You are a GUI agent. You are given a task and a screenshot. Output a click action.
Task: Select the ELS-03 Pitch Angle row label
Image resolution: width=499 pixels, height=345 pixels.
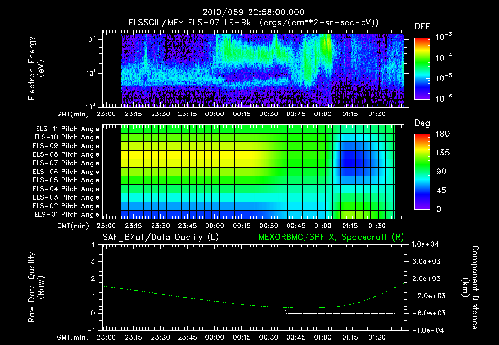pos(66,197)
